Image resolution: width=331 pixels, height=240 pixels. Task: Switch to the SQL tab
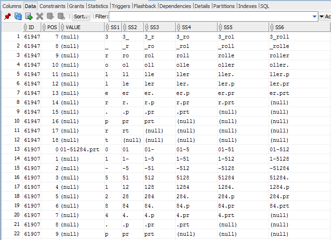[265, 6]
